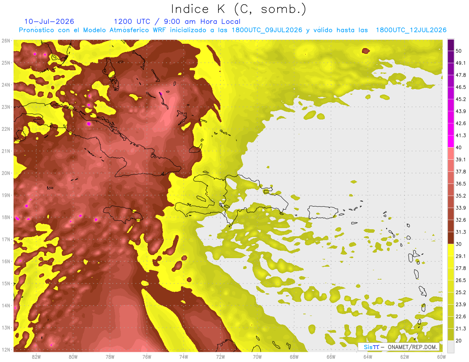The image size is (469, 362).
Task: Select the "27.8" color scale value
Action: click(460, 268)
